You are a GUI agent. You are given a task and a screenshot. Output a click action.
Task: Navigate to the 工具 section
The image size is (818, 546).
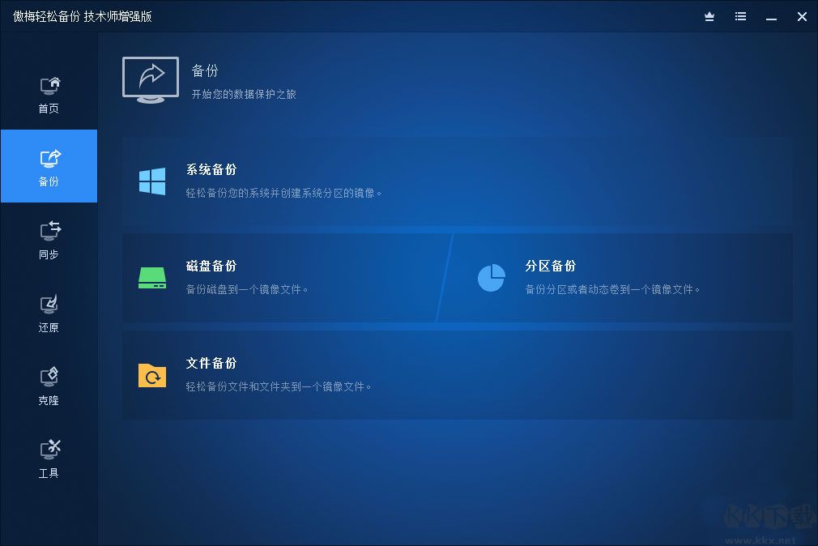(x=49, y=458)
